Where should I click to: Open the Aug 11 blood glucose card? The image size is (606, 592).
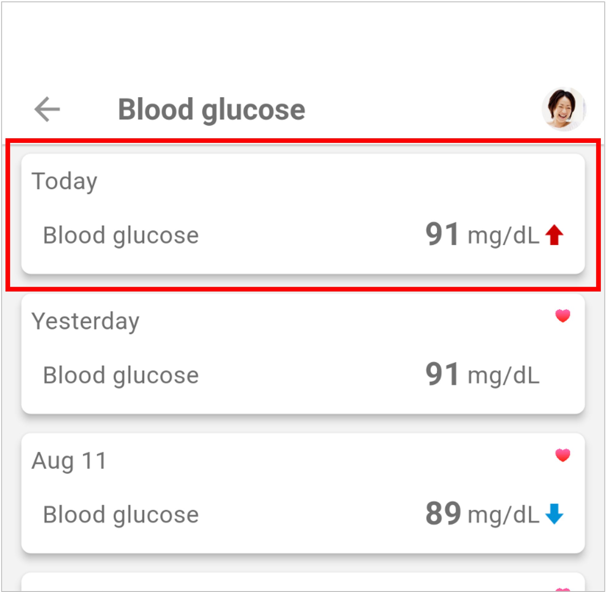(303, 493)
